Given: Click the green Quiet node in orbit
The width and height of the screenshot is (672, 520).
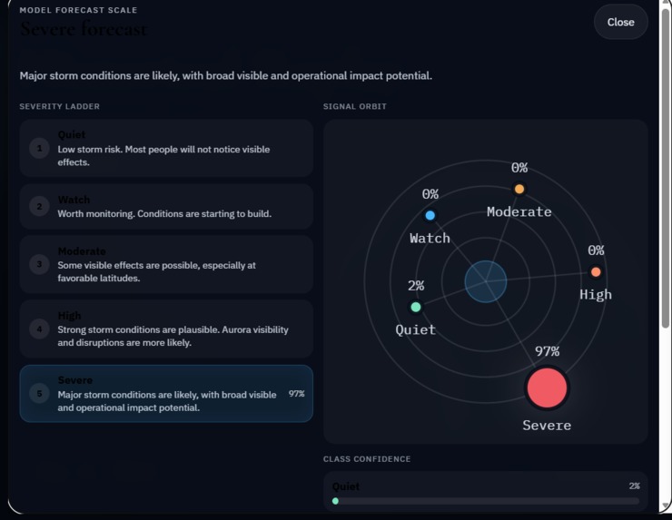Looking at the screenshot, I should pyautogui.click(x=416, y=307).
